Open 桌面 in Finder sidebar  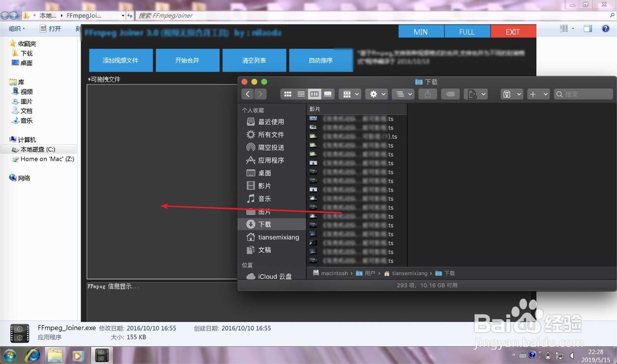point(271,173)
